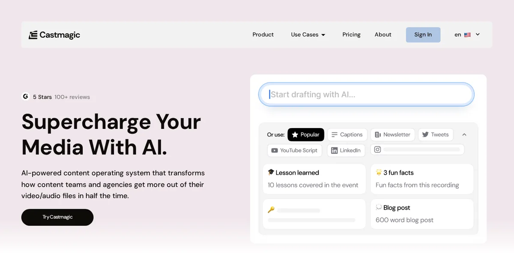
Task: Expand the Use Cases dropdown
Action: pos(308,35)
